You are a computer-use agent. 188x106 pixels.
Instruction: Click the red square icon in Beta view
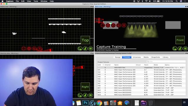click(124, 25)
